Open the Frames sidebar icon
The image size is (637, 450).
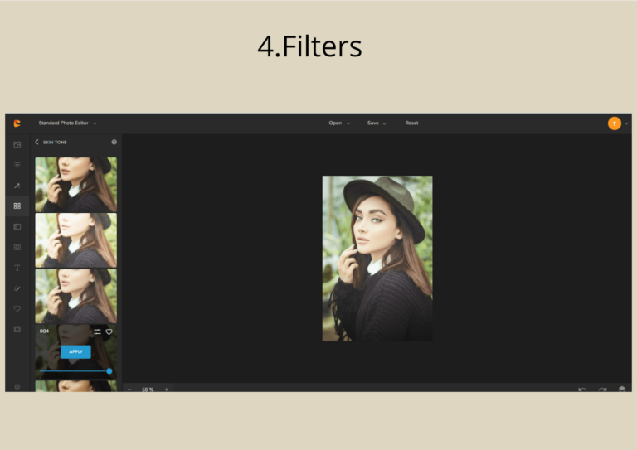tap(17, 329)
